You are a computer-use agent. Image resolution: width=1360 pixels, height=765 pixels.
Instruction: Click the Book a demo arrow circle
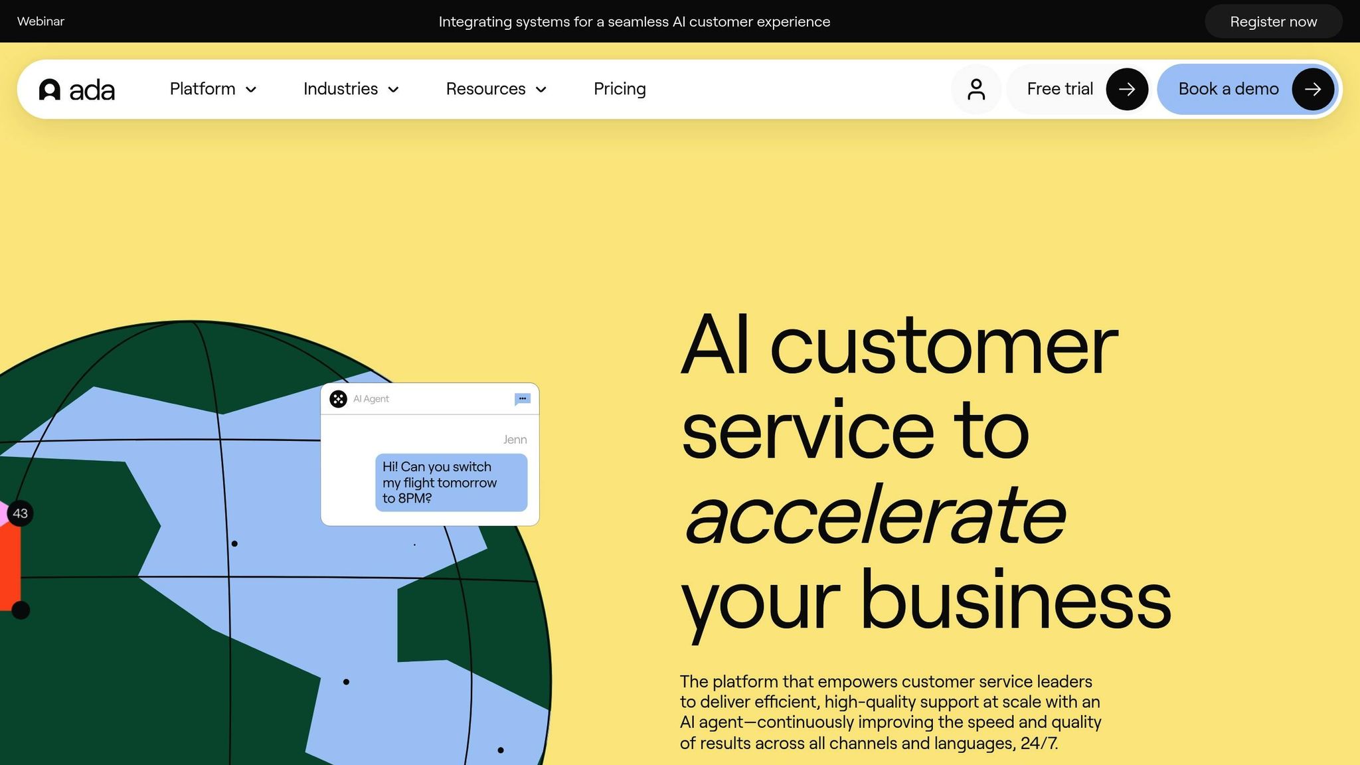[x=1312, y=89]
